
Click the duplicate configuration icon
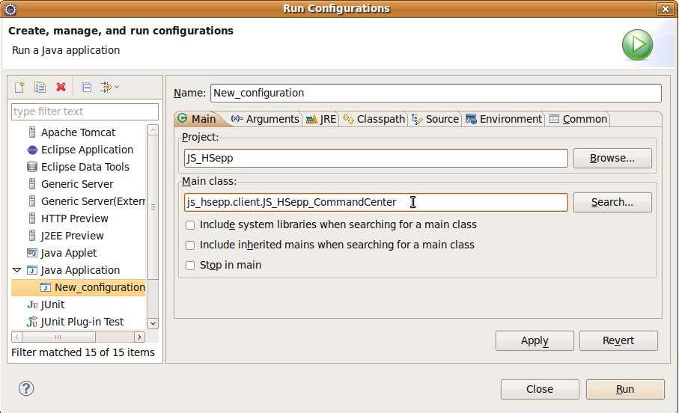[40, 88]
